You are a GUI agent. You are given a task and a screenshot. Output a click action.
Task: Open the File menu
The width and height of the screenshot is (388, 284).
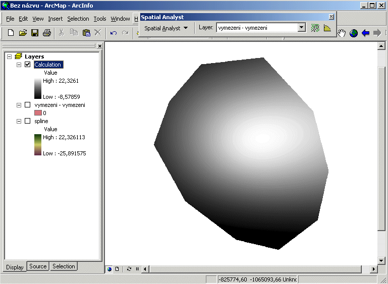coord(10,19)
